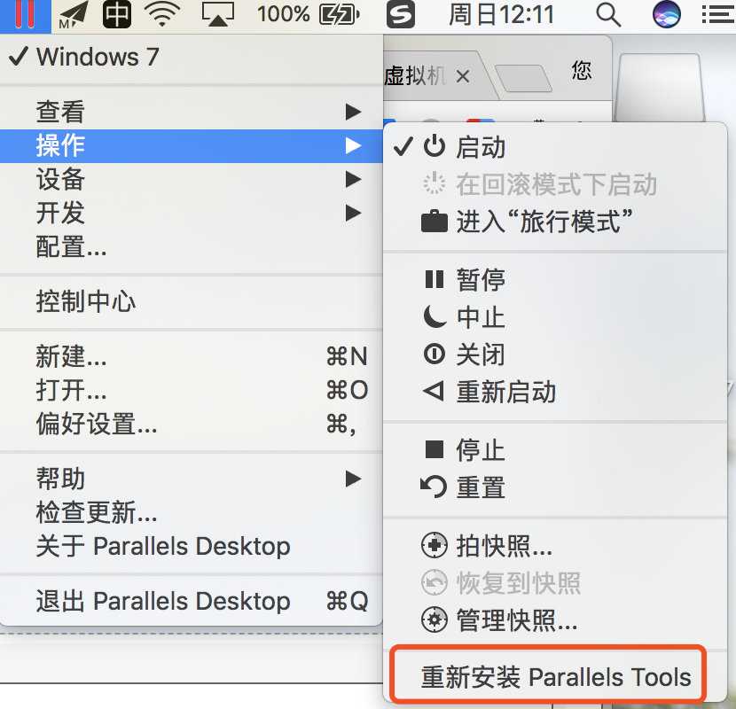
Task: Expand the 查看 submenu
Action: pos(192,112)
